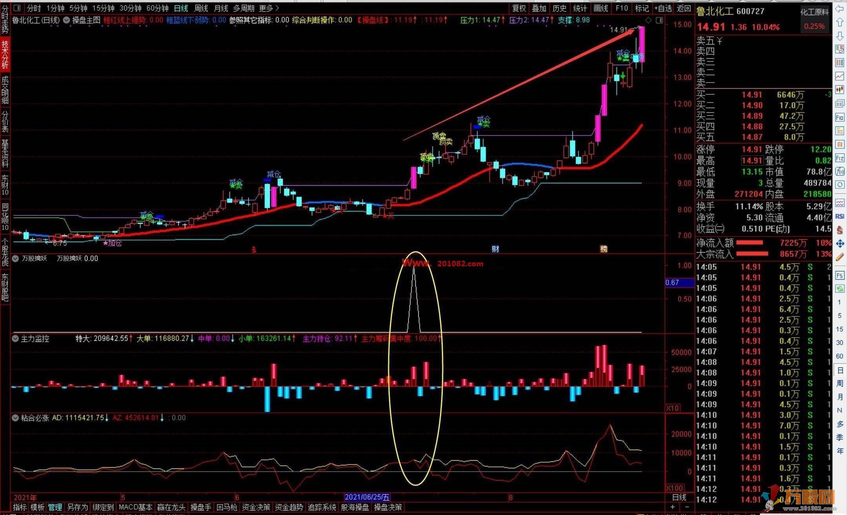
Task: Click the 标记 mark button
Action: point(642,8)
